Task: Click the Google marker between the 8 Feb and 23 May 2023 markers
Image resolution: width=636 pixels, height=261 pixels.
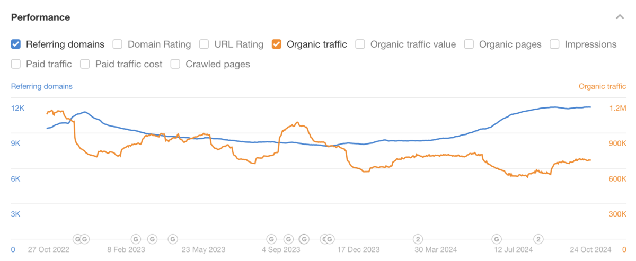Action: [152, 239]
